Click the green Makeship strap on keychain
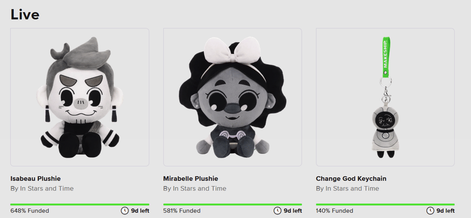471x218 pixels. (386, 56)
